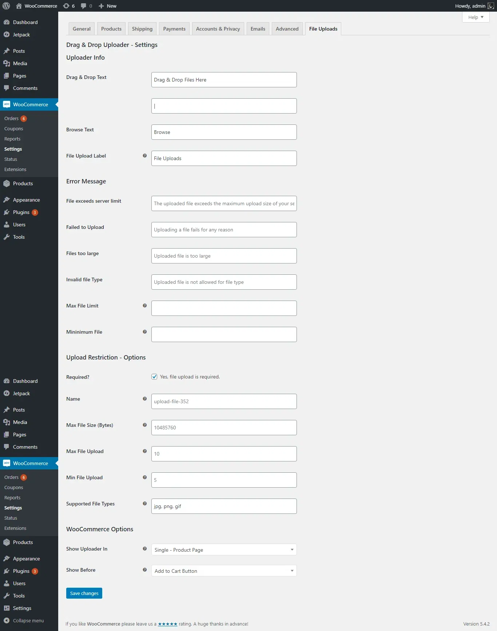This screenshot has width=497, height=631.
Task: Select the File Uploads tab
Action: pyautogui.click(x=323, y=29)
